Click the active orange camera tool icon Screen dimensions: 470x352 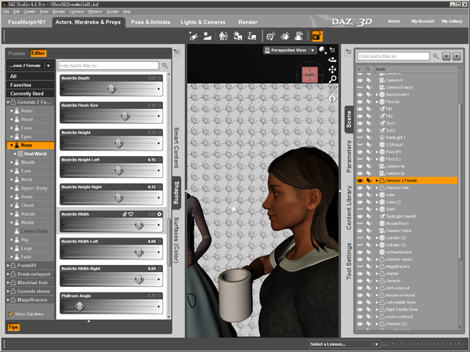[x=316, y=36]
